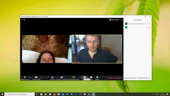Viewport: 170px width, 96px height.
Task: Click the Windows taskbar search field
Action: 19,94
